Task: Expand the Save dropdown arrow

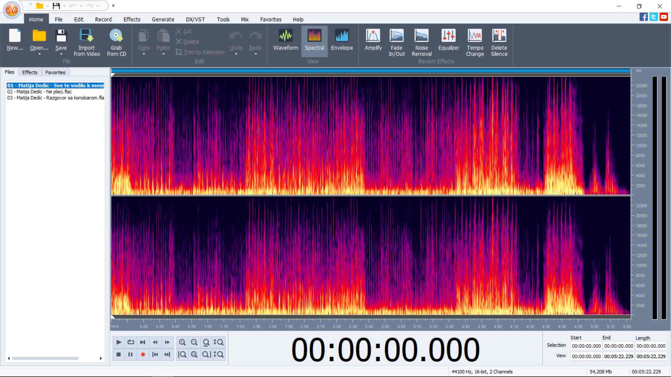Action: (61, 54)
